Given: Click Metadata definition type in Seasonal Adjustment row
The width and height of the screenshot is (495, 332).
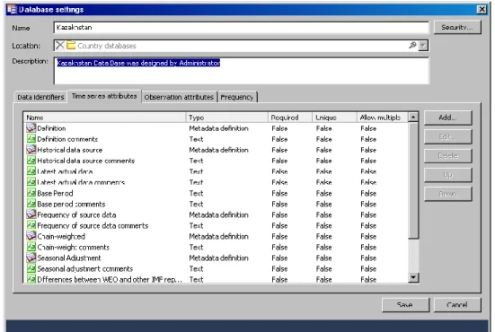Looking at the screenshot, I should tap(219, 258).
